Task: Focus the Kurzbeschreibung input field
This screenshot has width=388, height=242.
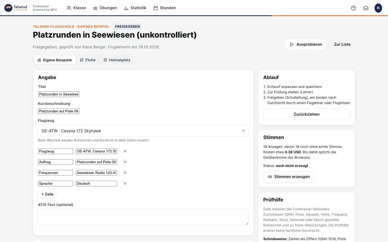Action: [58, 111]
